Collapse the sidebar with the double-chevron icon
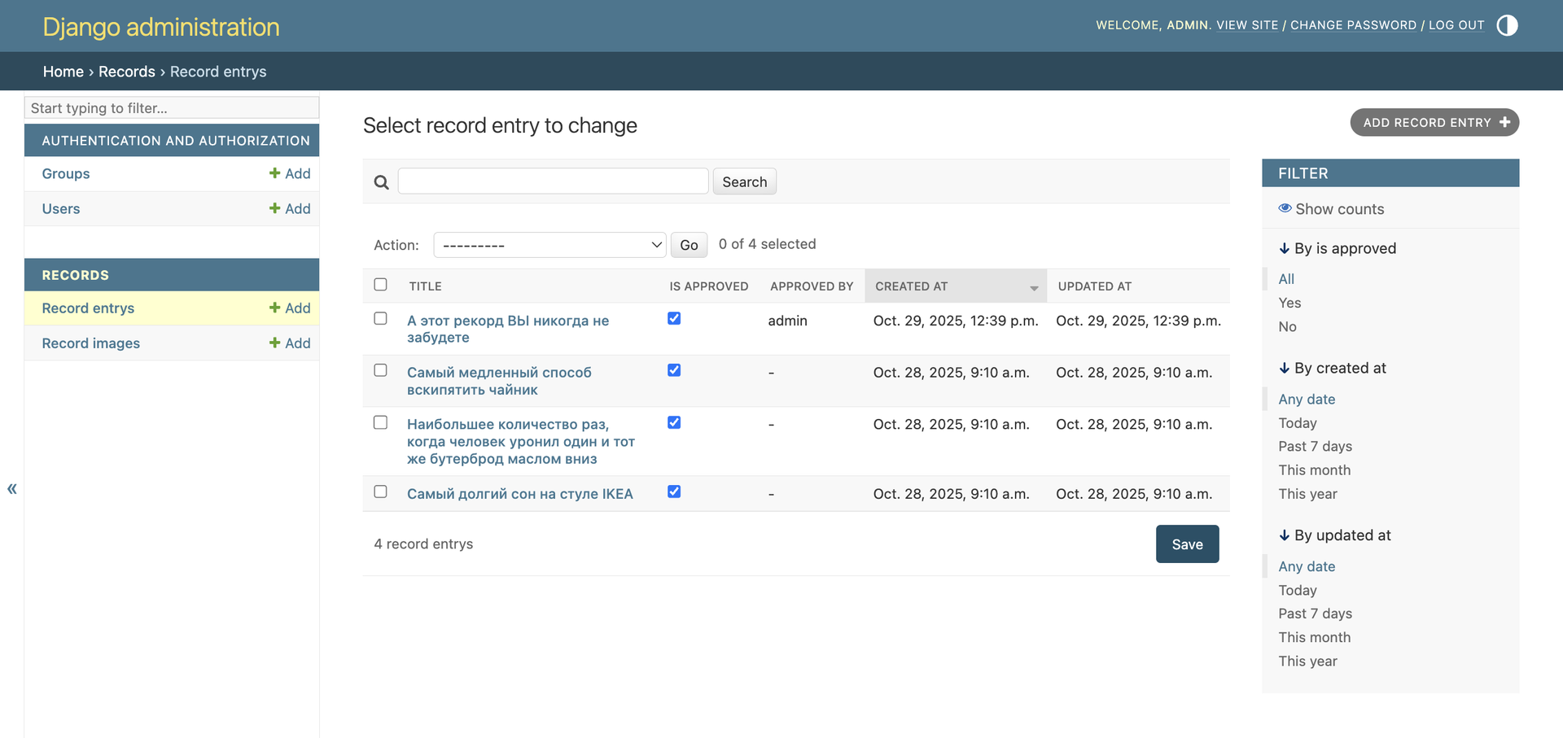The height and width of the screenshot is (738, 1563). coord(12,489)
